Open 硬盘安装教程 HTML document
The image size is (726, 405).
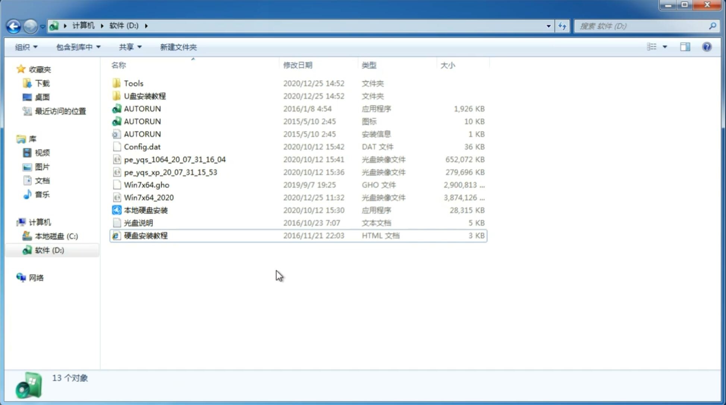click(145, 235)
